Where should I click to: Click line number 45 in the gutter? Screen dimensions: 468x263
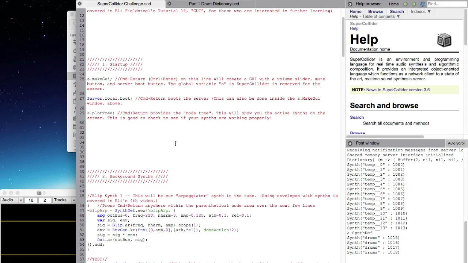click(x=82, y=196)
